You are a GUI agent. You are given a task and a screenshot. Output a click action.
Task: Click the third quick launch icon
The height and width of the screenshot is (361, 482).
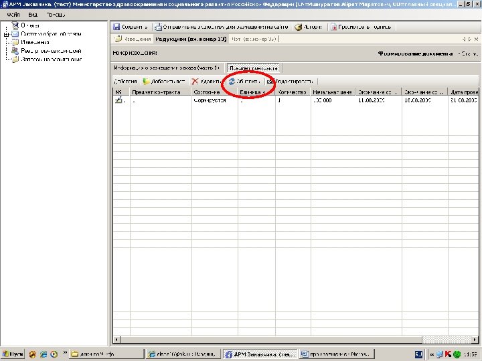pos(54,354)
